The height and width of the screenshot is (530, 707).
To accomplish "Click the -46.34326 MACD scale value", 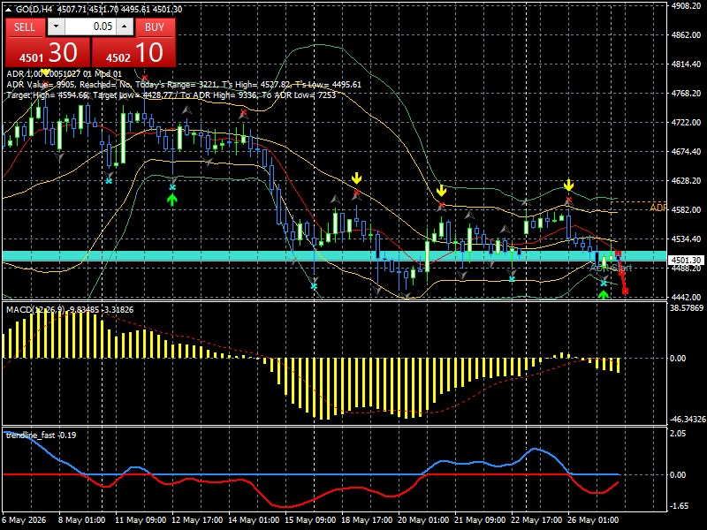I will (688, 420).
